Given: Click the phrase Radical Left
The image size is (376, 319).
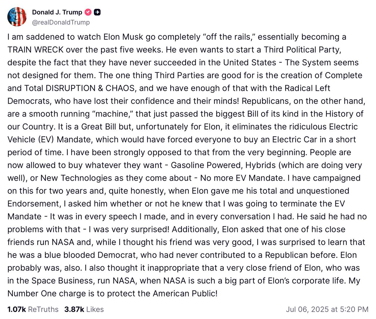Looking at the screenshot, I should 307,88.
